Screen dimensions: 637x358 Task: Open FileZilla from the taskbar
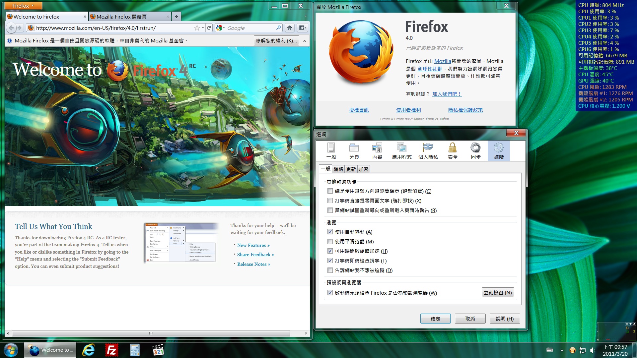pyautogui.click(x=111, y=350)
